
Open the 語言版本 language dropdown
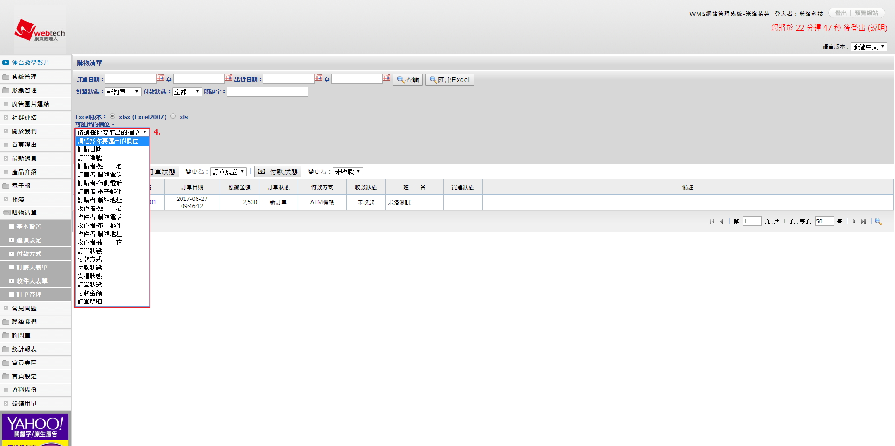click(x=869, y=47)
